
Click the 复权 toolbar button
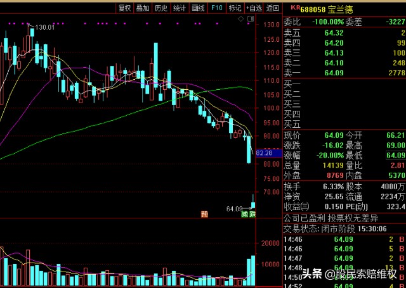[x=125, y=8]
